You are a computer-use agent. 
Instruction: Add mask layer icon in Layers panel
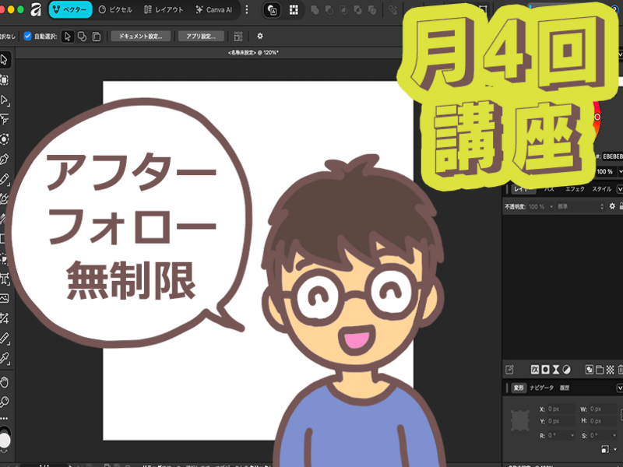coord(546,370)
